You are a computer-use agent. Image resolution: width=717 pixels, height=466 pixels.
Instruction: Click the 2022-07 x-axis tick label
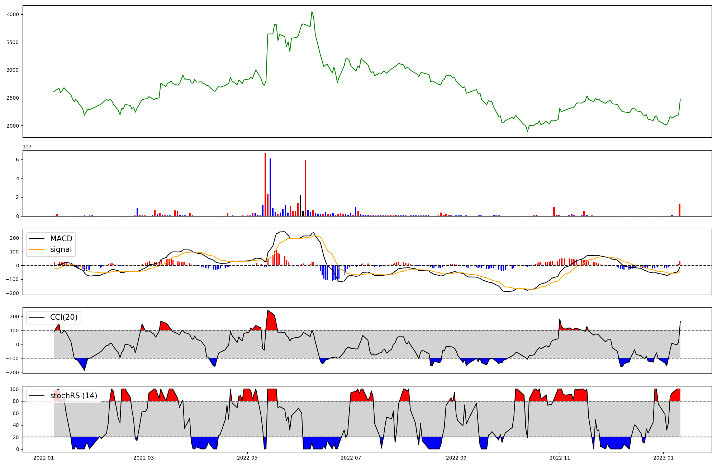click(x=351, y=458)
